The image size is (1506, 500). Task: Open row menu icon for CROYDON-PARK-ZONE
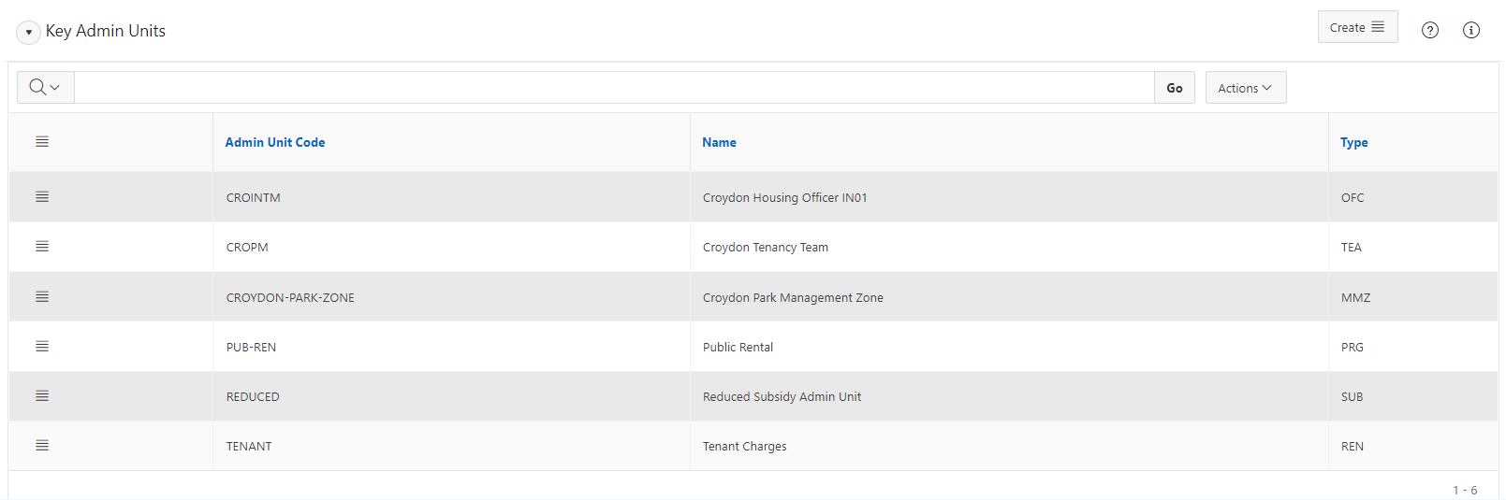point(42,296)
